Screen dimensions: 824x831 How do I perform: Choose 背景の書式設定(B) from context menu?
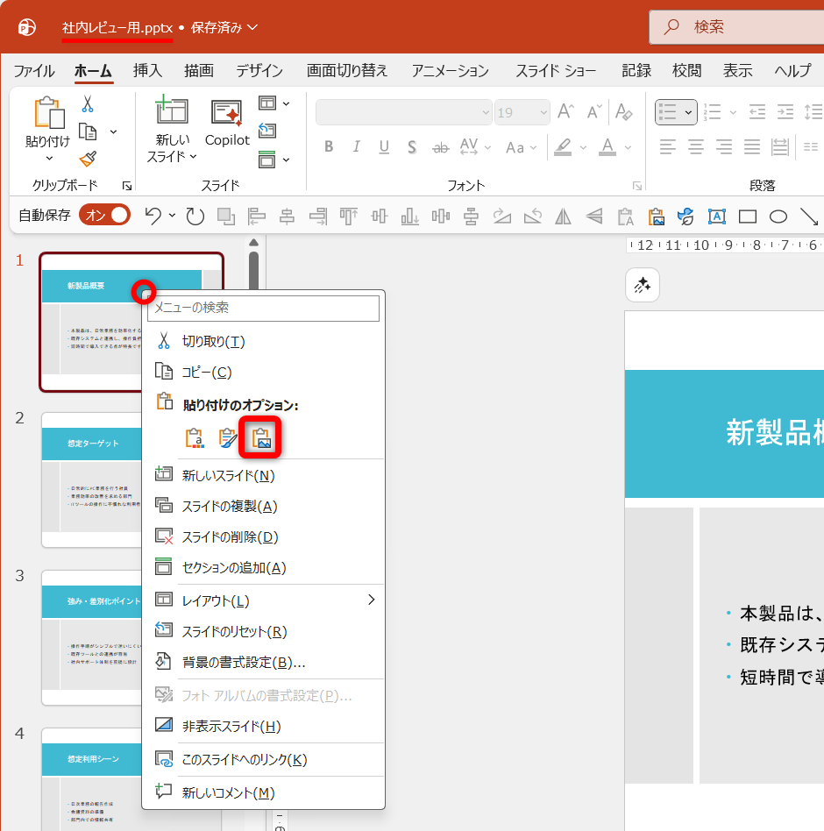263,663
